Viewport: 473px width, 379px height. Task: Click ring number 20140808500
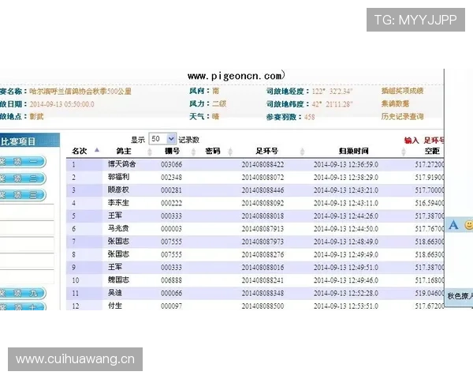tap(263, 306)
